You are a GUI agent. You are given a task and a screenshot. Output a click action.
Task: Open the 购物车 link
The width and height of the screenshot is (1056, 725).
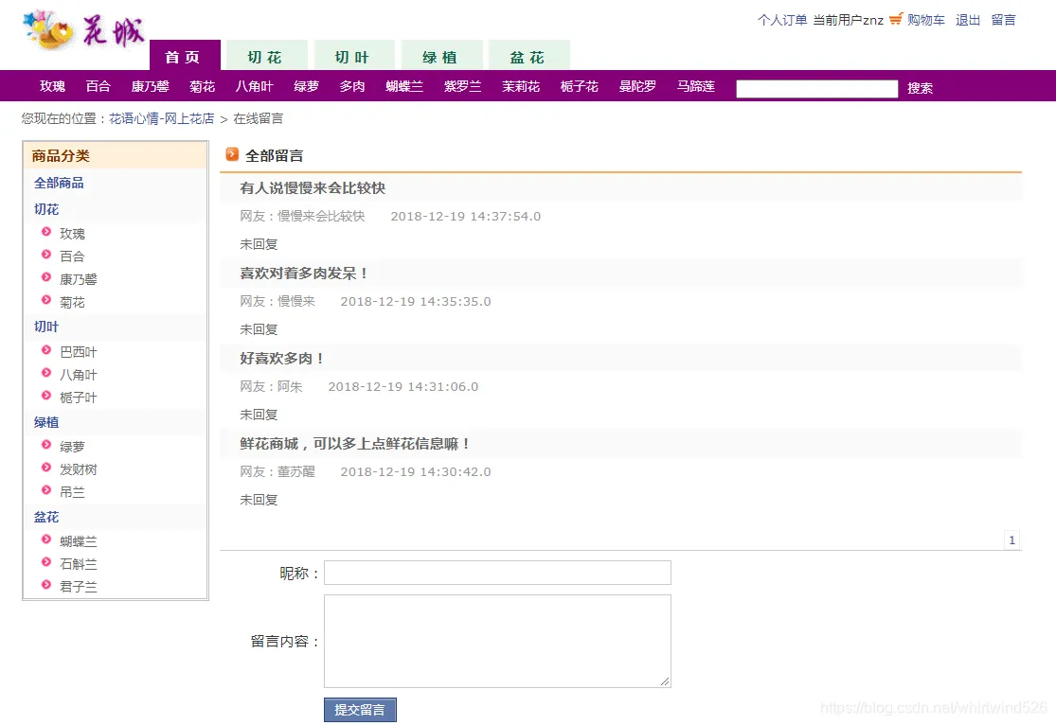click(x=926, y=20)
